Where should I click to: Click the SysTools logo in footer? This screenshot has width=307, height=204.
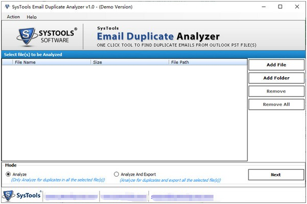point(22,195)
